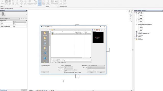Click the Open button
Image resolution: width=163 pixels, height=91 pixels.
(92, 72)
